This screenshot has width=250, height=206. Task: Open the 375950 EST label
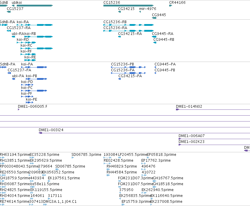(x=126, y=190)
